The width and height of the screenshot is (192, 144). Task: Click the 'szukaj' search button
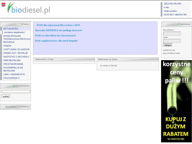(6, 96)
